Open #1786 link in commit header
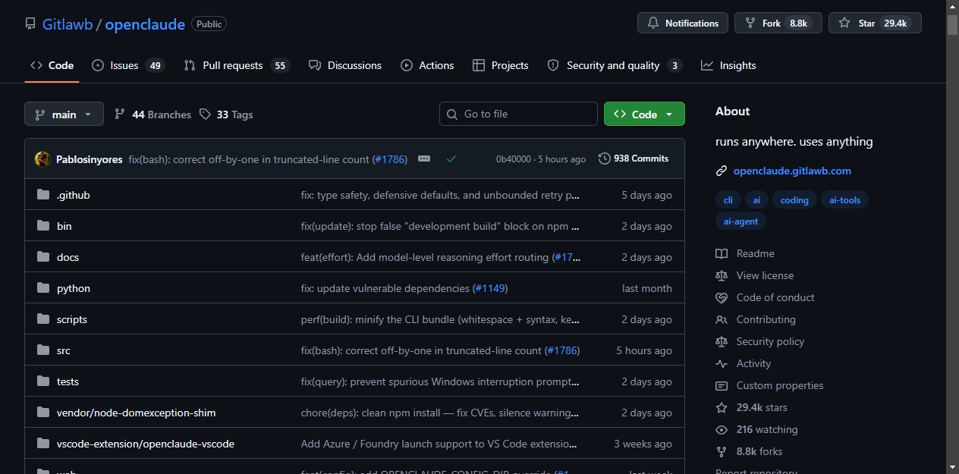This screenshot has width=959, height=474. click(x=390, y=159)
